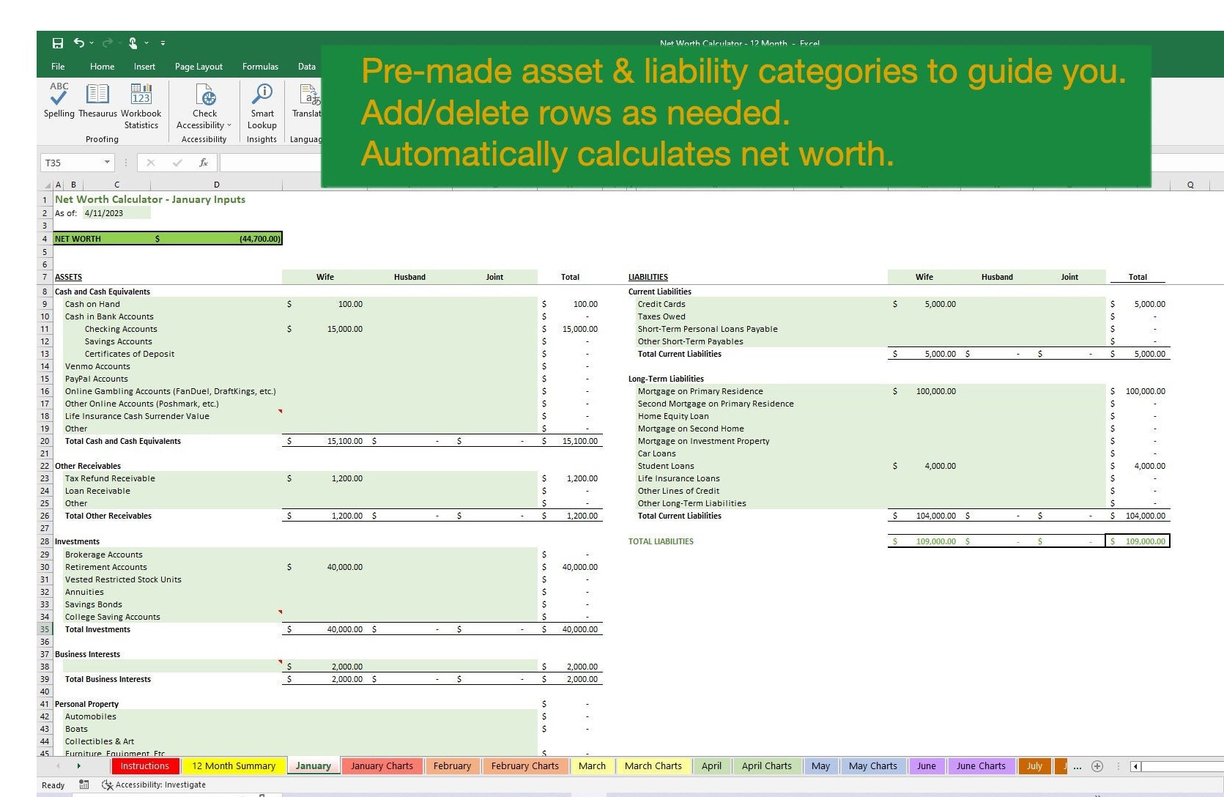View Workbook Statistics
1224x797 pixels.
point(140,103)
